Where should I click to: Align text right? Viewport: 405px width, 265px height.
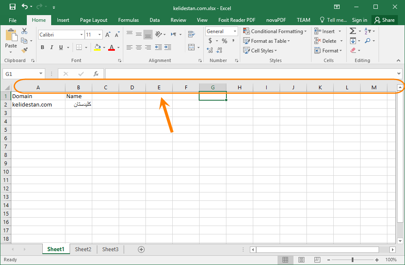148,47
